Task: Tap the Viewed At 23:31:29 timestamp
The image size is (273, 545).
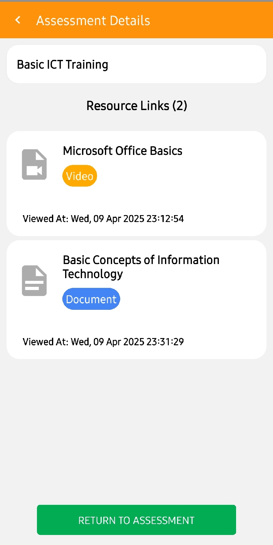Action: pyautogui.click(x=103, y=341)
